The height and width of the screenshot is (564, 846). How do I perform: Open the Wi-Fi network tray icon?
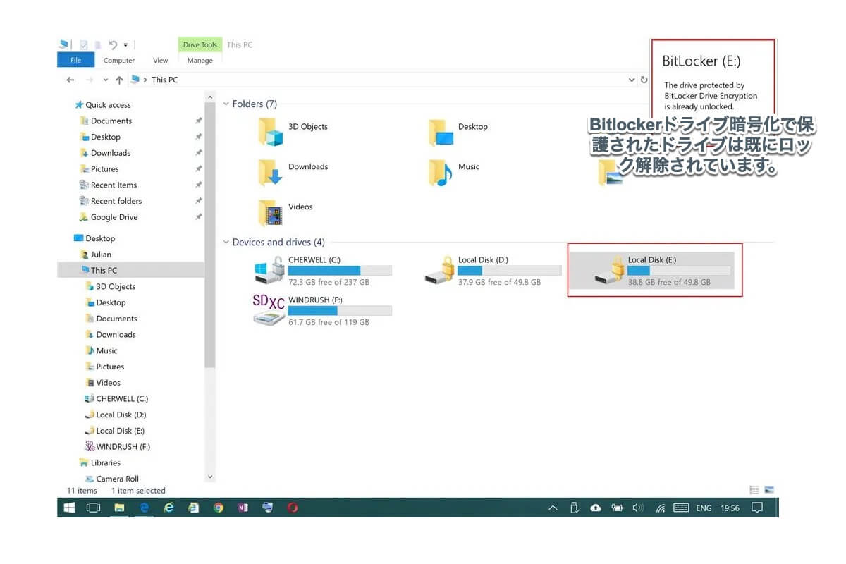(x=661, y=508)
